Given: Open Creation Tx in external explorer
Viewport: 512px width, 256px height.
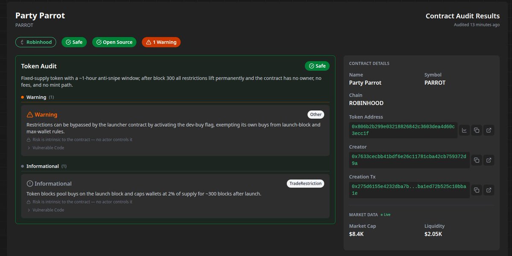Looking at the screenshot, I should (489, 190).
